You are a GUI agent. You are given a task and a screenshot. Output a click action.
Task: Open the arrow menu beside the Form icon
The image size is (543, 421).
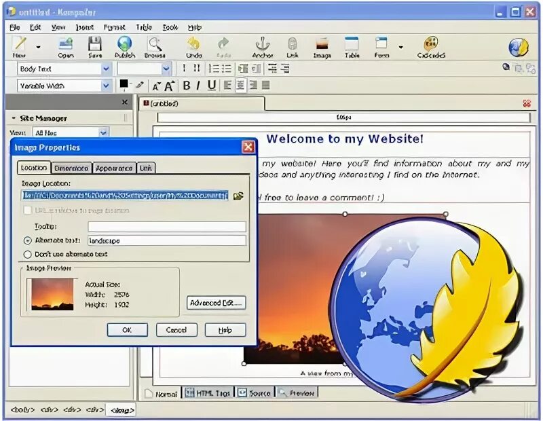(400, 47)
